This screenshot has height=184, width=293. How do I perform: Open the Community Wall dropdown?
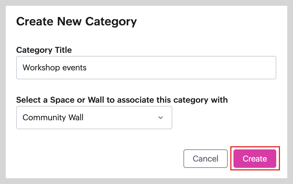click(x=94, y=118)
